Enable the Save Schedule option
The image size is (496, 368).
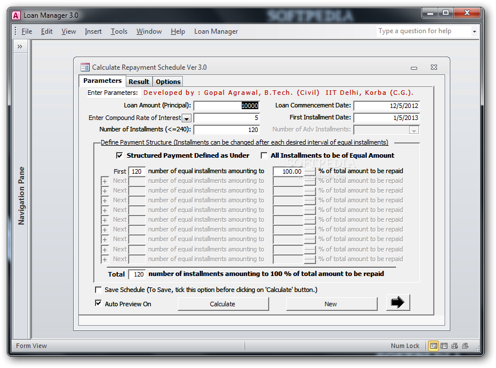(98, 290)
